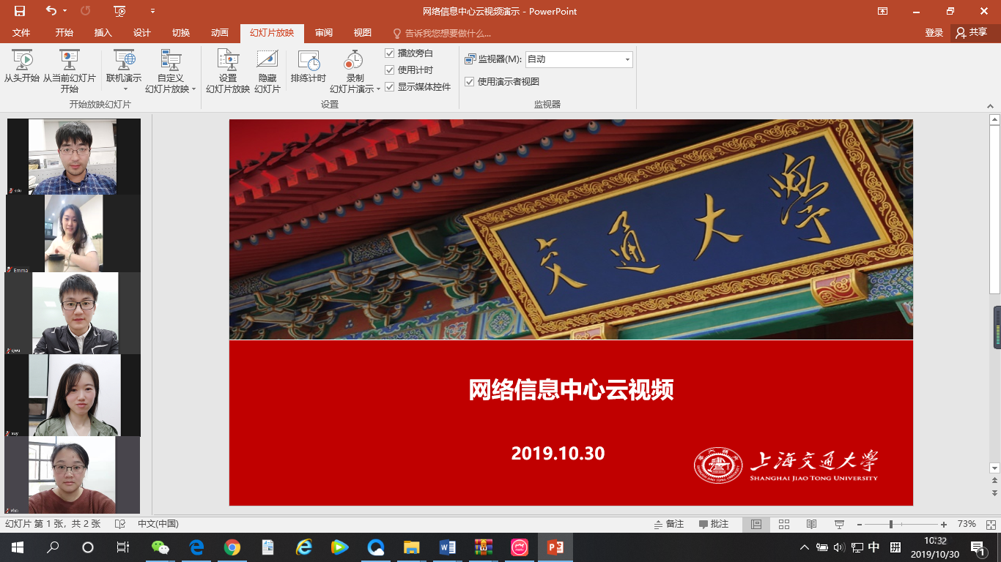1001x562 pixels.
Task: Open View (视图) tab
Action: (x=363, y=33)
